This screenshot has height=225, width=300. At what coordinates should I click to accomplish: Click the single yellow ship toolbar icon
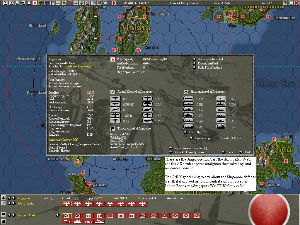pyautogui.click(x=58, y=3)
